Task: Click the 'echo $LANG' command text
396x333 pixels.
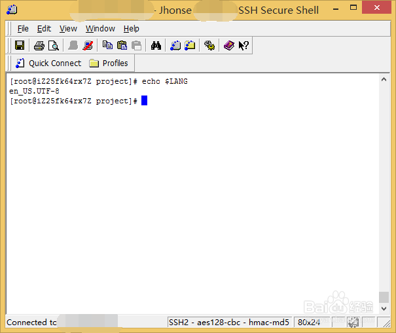Action: point(165,81)
